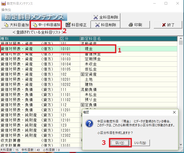Click the code 131 cell
This screenshot has width=184, height=153.
[x=70, y=141]
